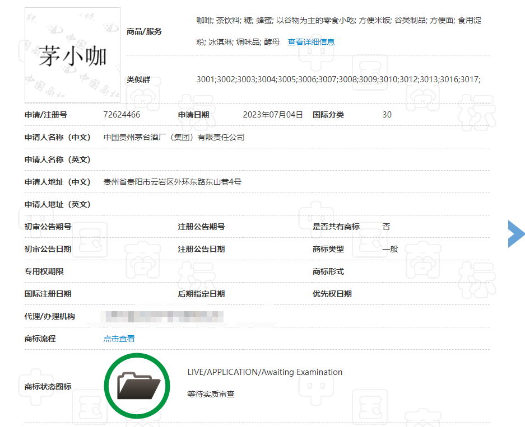Click the 优先权日期 label

[x=332, y=294]
